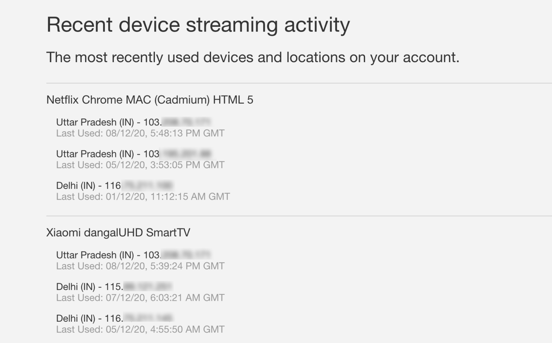The image size is (552, 343).
Task: Click the Last Used 11:12:15 AM timestamp
Action: [x=143, y=197]
